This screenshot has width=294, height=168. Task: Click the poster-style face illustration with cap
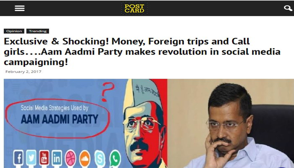(144, 123)
